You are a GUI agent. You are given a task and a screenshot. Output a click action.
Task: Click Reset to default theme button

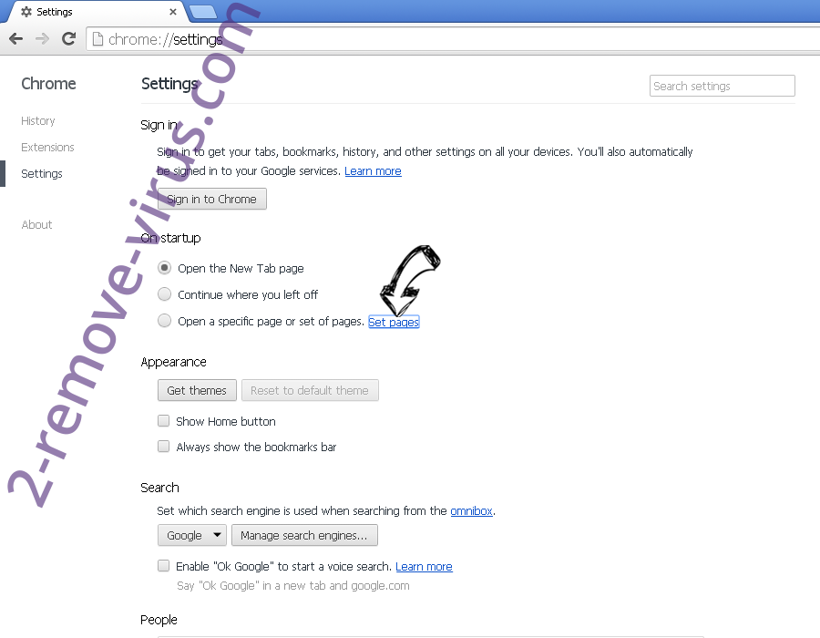310,391
